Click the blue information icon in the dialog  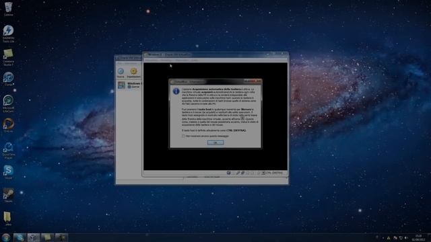coord(176,91)
